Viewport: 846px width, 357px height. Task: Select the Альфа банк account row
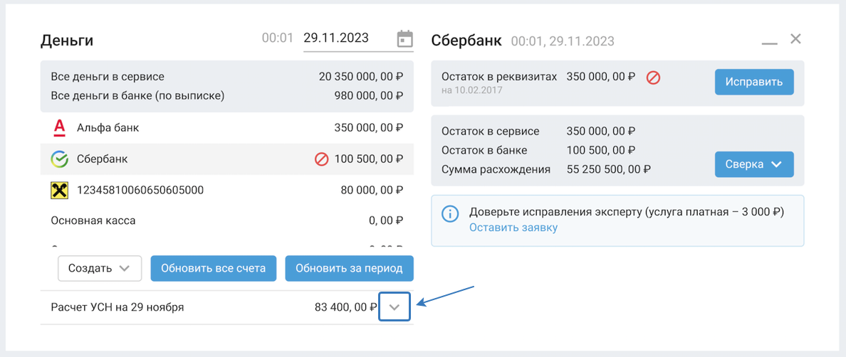click(x=226, y=128)
